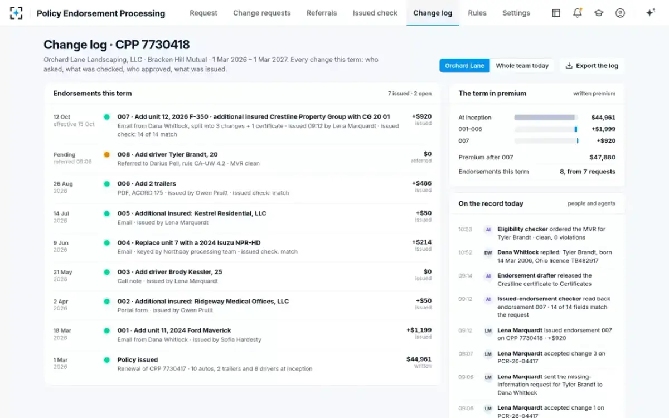The image size is (669, 418).
Task: Click the orange status dot for endorsement 008
Action: 106,154
